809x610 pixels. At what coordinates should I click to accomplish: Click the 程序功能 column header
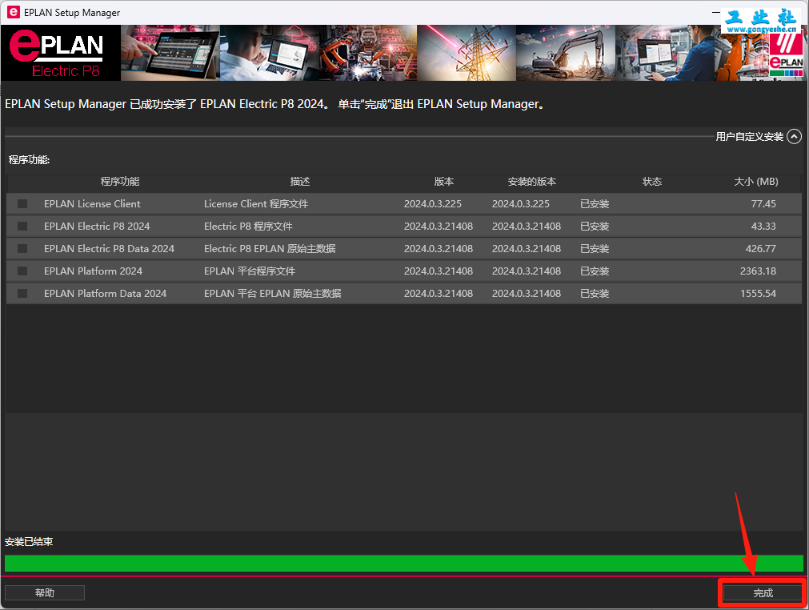tap(120, 182)
